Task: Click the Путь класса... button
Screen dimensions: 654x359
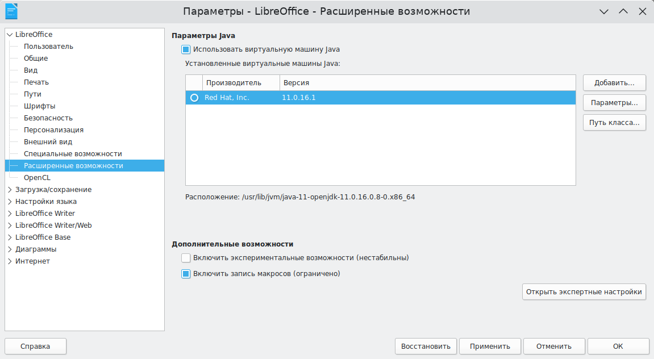Action: [614, 123]
